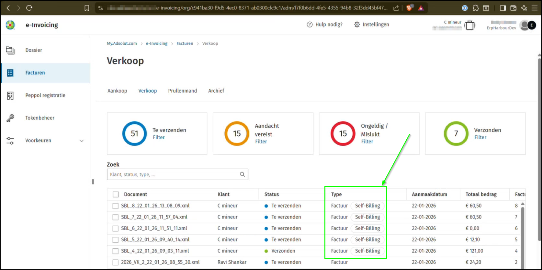542x270 pixels.
Task: Tick checkbox for SBL_4_22_01_26_09_03_11.xml
Action: 116,251
